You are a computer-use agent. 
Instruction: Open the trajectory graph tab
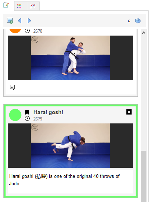[x=33, y=6]
